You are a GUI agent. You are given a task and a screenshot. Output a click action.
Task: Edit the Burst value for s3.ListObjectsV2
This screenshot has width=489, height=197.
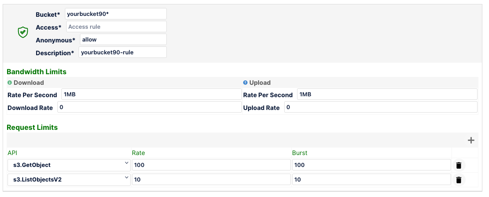371,180
